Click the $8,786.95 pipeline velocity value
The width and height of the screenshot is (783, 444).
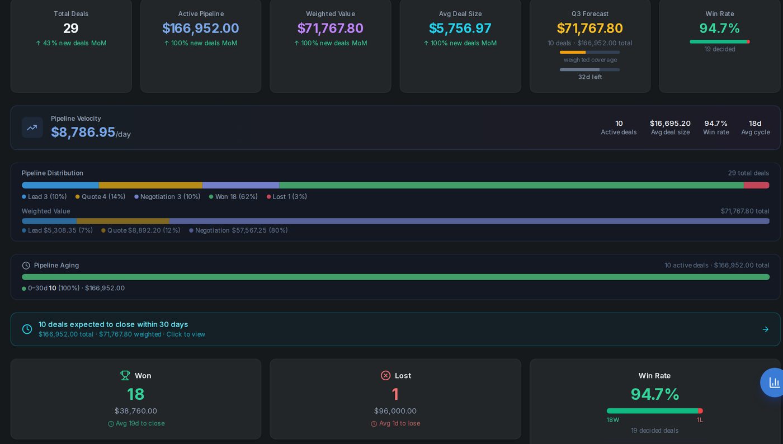point(83,132)
